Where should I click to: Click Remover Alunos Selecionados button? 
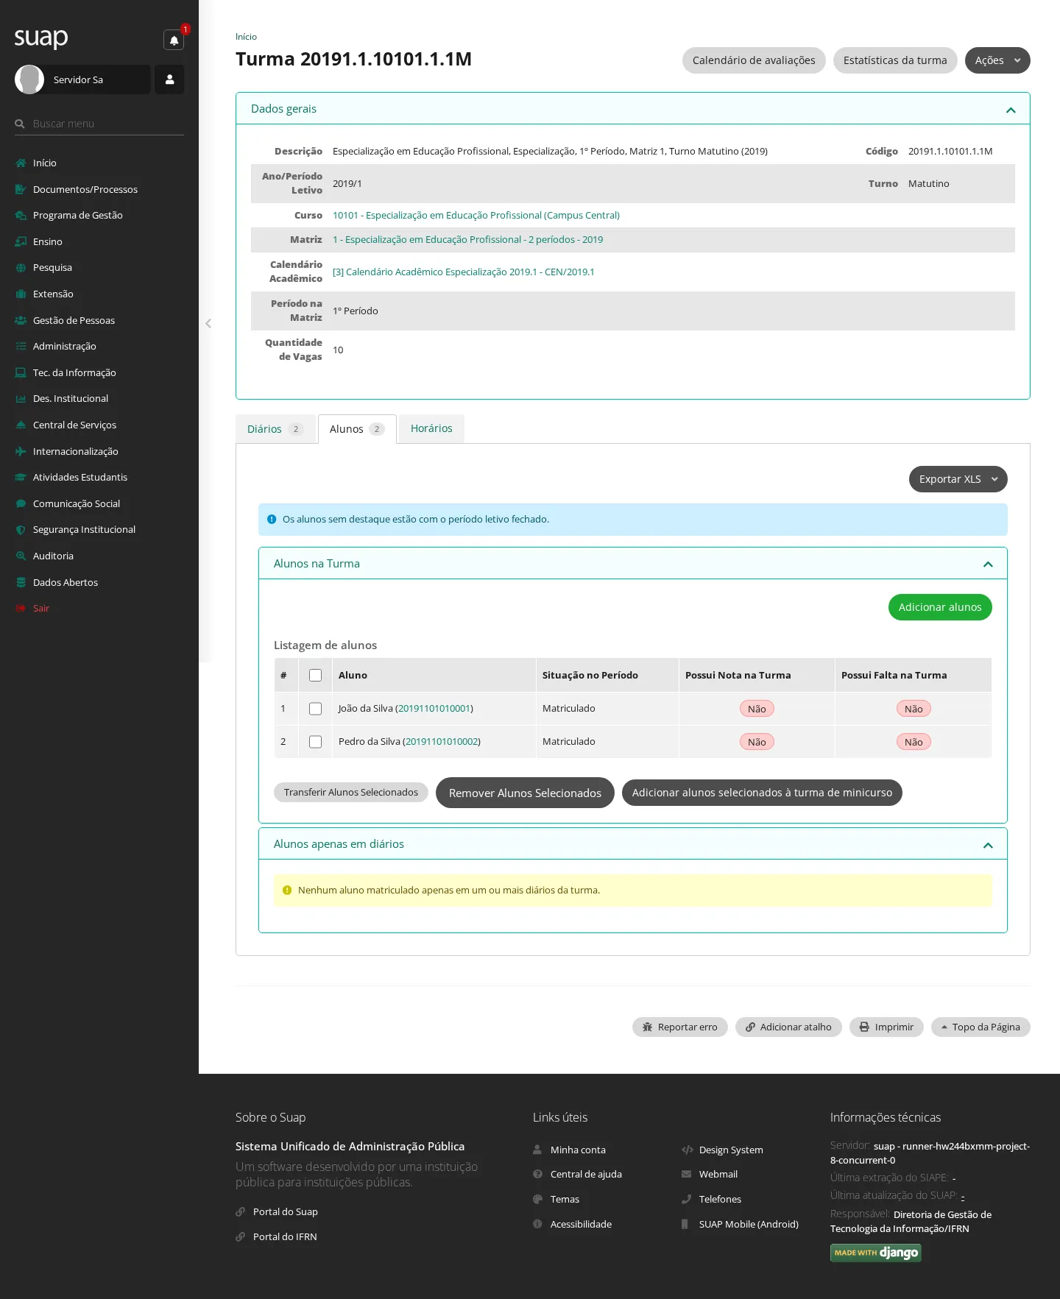click(525, 793)
